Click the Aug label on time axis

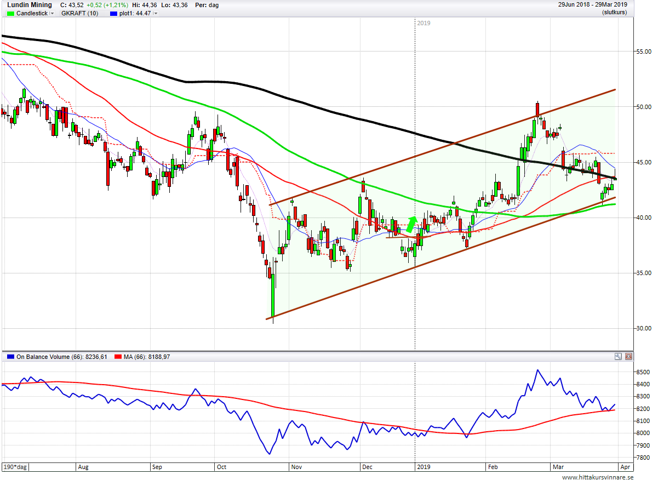point(83,467)
